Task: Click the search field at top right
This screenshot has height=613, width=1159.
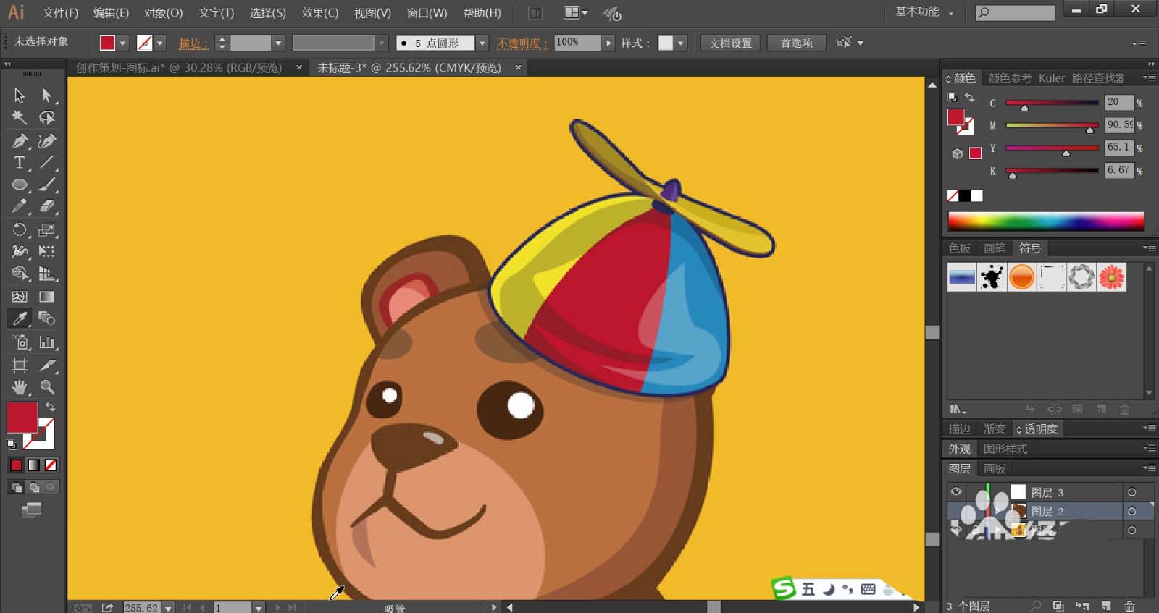Action: (1015, 12)
